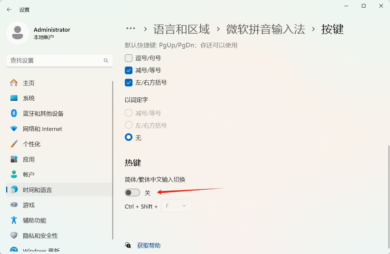Minimize the Settings window
The width and height of the screenshot is (390, 254).
tap(346, 6)
